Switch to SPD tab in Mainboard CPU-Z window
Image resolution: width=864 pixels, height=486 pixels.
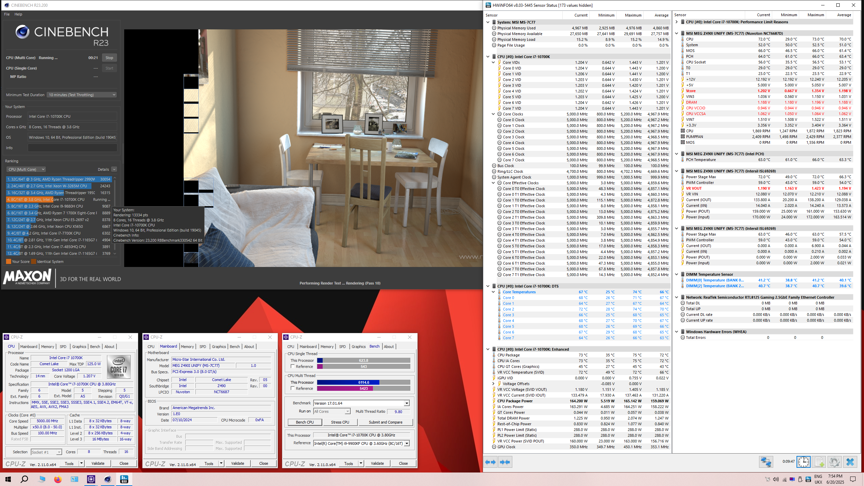tap(202, 347)
